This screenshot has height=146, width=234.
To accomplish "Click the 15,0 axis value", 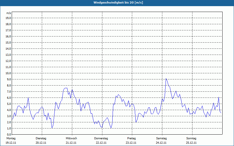I will [x=8, y=42].
